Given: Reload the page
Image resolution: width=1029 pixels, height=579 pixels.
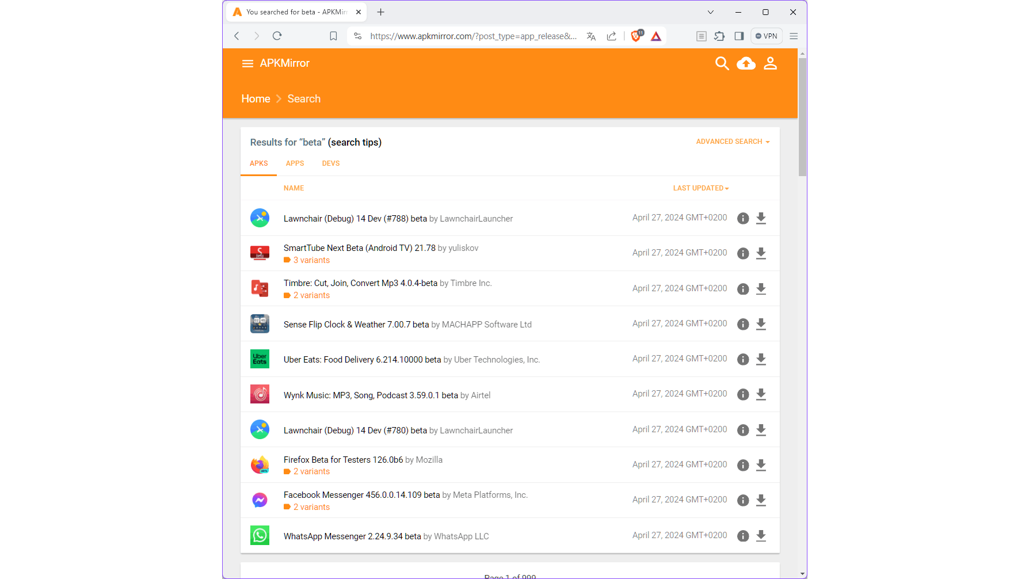Looking at the screenshot, I should coord(277,36).
